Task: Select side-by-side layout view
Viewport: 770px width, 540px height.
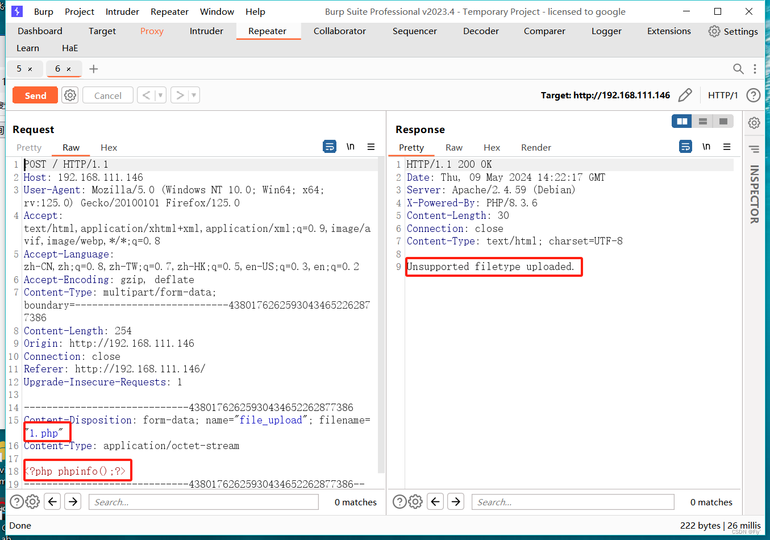Action: (x=682, y=121)
